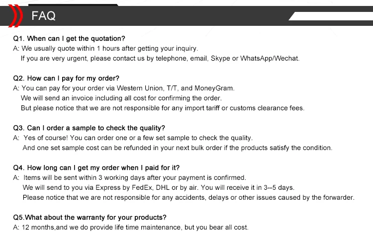
Task: Click the 12 months warranty answer
Action: 130,227
